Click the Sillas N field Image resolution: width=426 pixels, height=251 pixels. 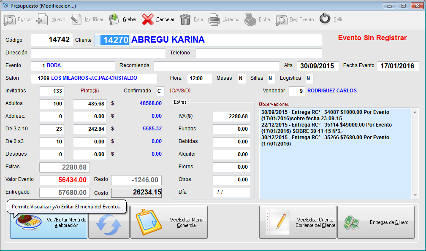point(271,78)
